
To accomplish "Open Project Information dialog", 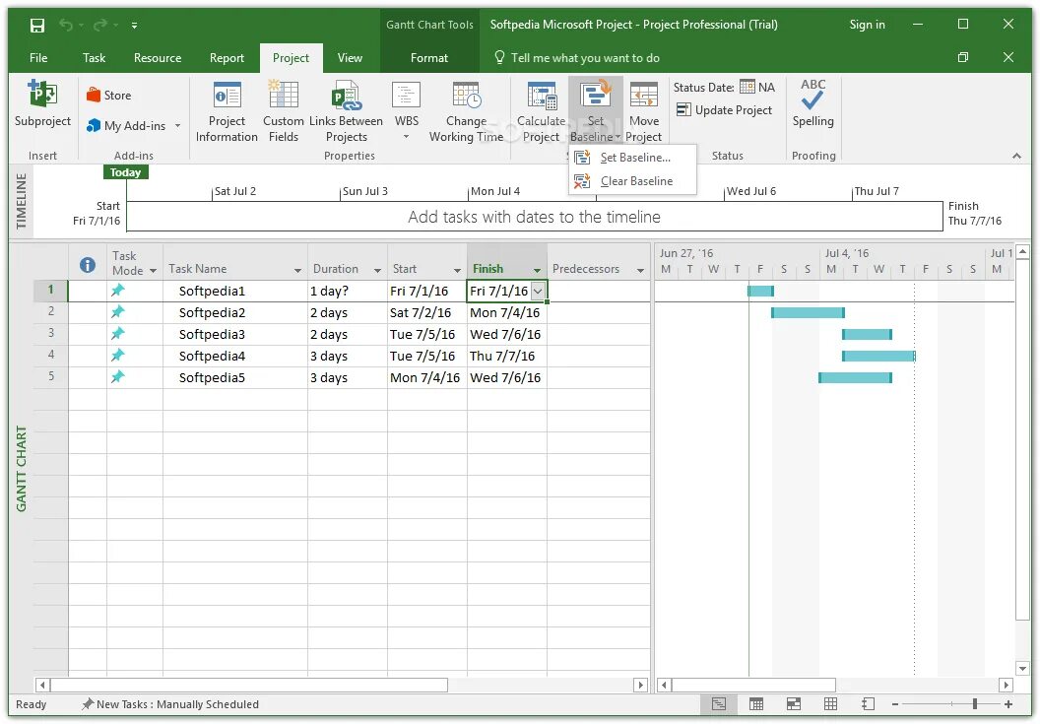I will (227, 111).
